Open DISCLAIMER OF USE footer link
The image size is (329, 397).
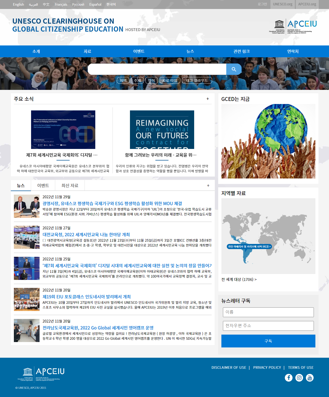coord(229,367)
